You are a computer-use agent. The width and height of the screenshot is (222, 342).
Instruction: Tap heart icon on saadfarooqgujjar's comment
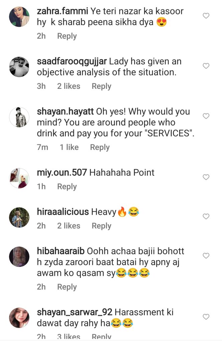click(206, 66)
